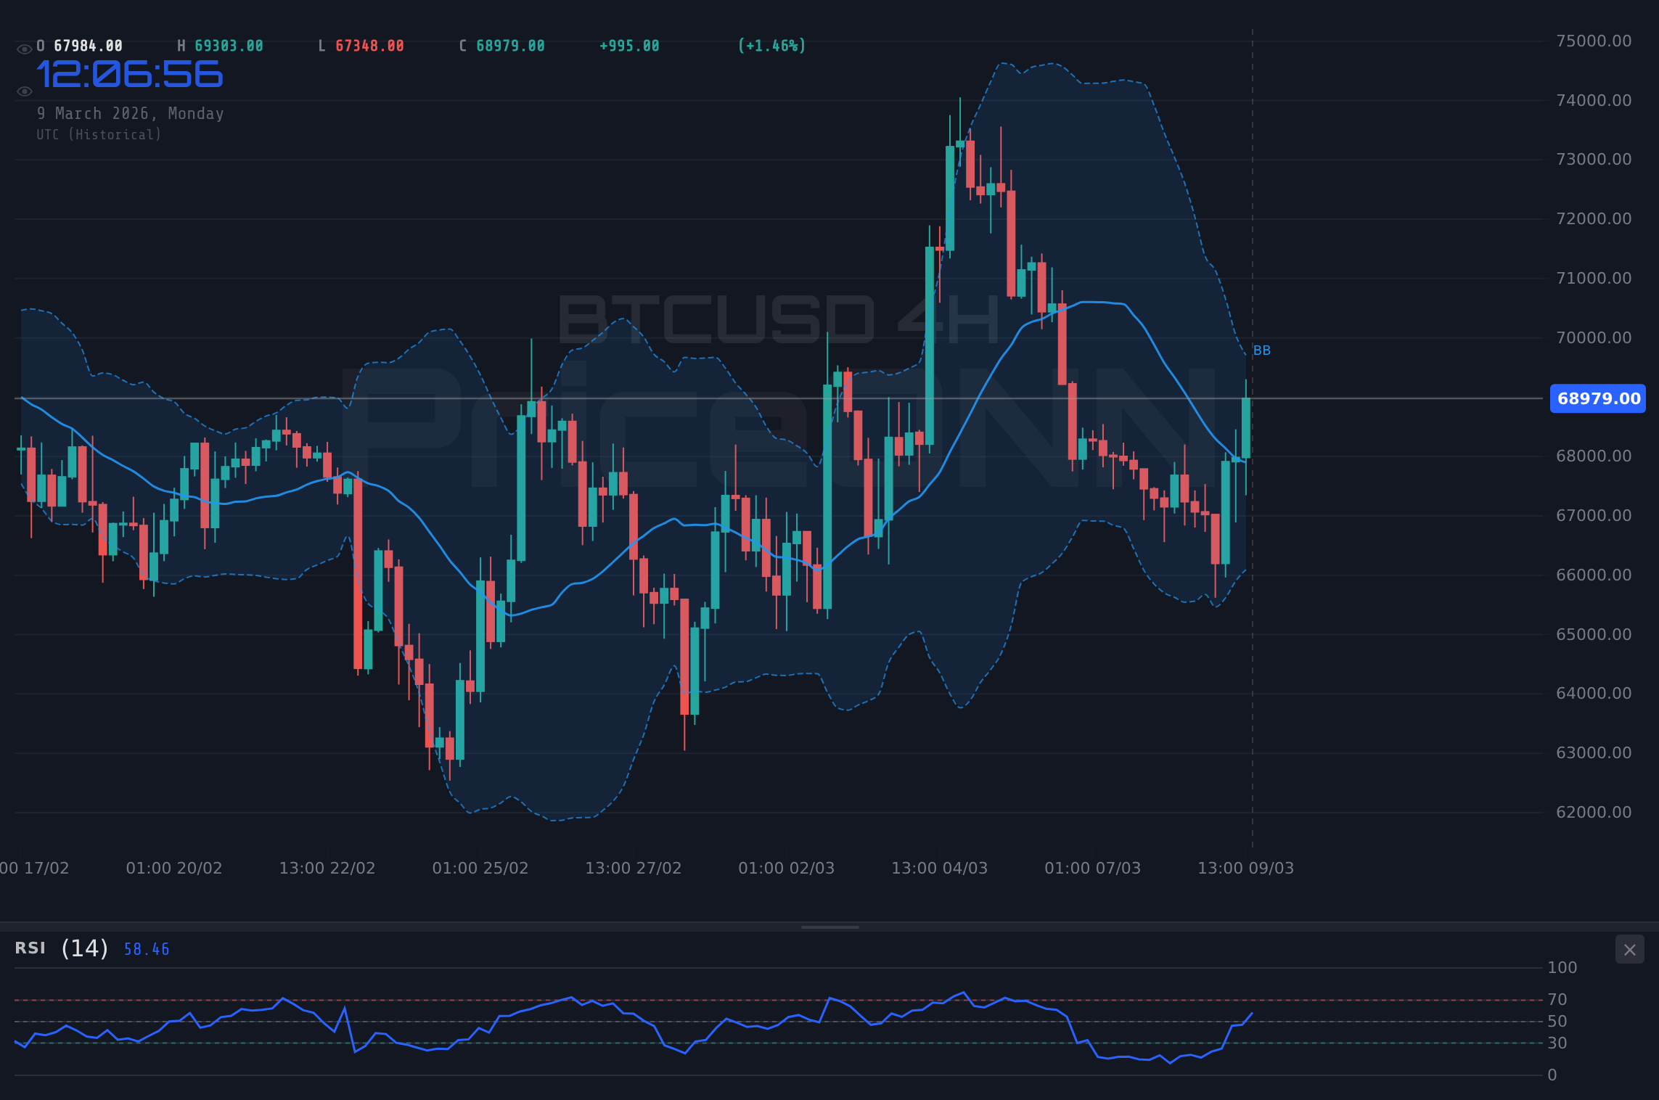Viewport: 1659px width, 1100px height.
Task: Click the close value 68979.00 in the header
Action: pyautogui.click(x=511, y=46)
